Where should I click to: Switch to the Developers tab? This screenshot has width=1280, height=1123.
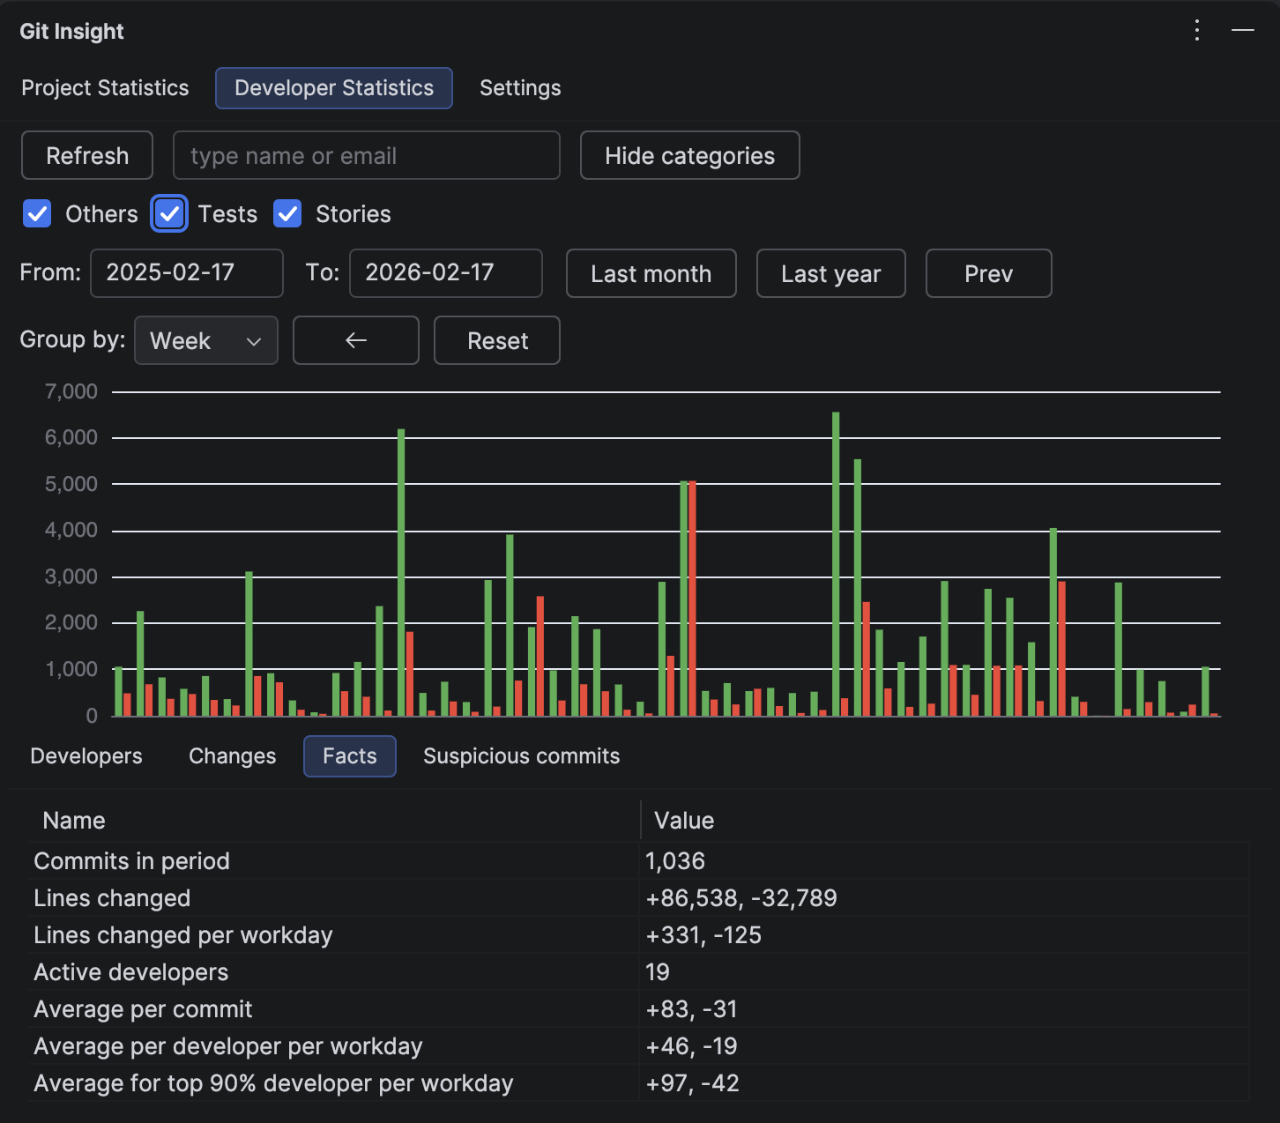tap(86, 755)
